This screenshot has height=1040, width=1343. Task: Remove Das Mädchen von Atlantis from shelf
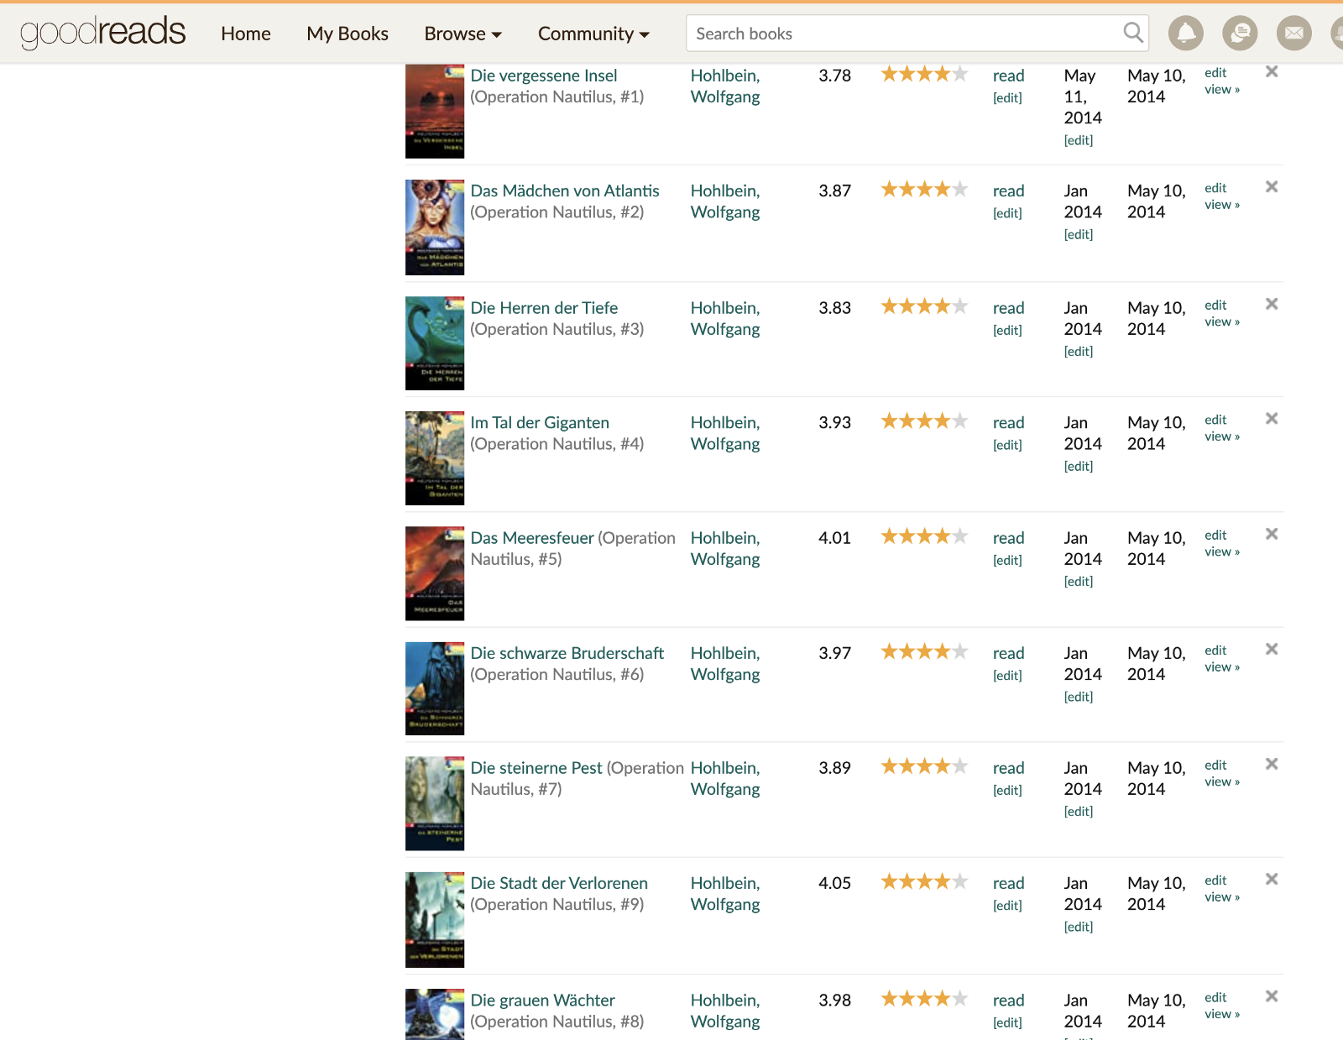pyautogui.click(x=1272, y=187)
